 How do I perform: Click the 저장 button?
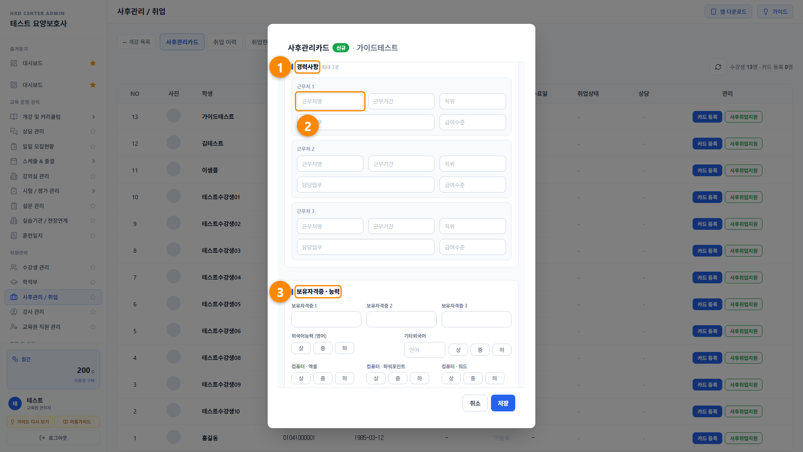pyautogui.click(x=503, y=403)
